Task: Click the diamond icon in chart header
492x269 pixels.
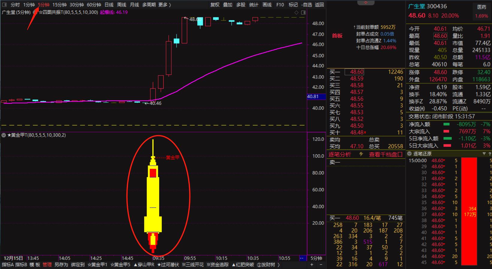Action: click(x=296, y=13)
